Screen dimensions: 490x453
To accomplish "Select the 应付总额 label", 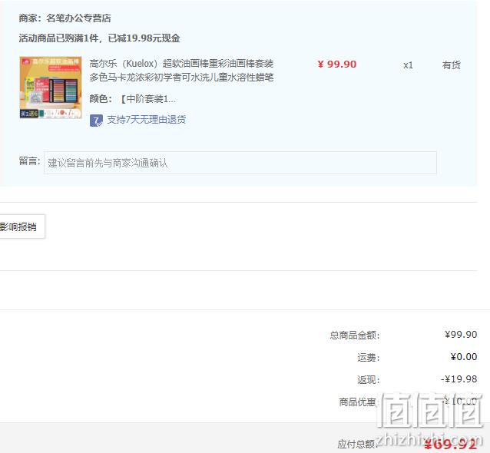I will 357,444.
